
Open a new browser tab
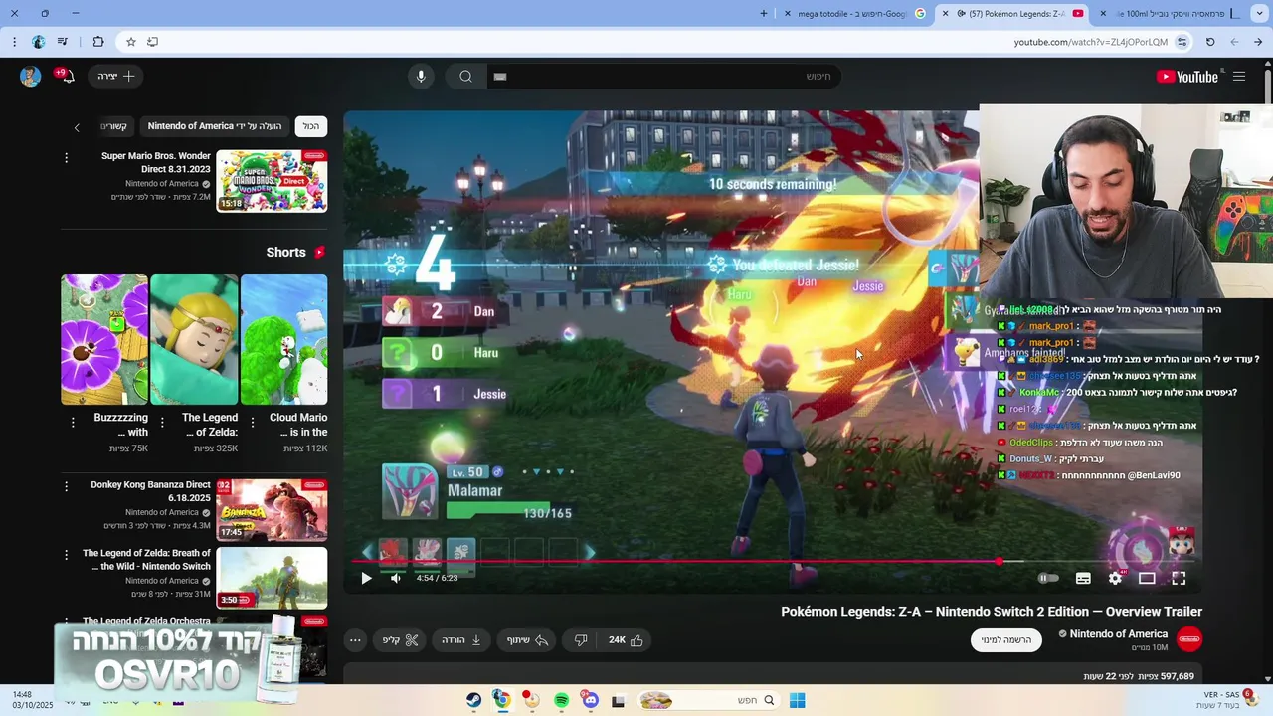(x=764, y=13)
